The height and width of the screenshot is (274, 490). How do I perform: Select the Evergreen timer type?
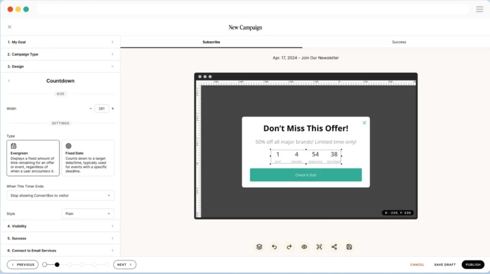pyautogui.click(x=33, y=158)
